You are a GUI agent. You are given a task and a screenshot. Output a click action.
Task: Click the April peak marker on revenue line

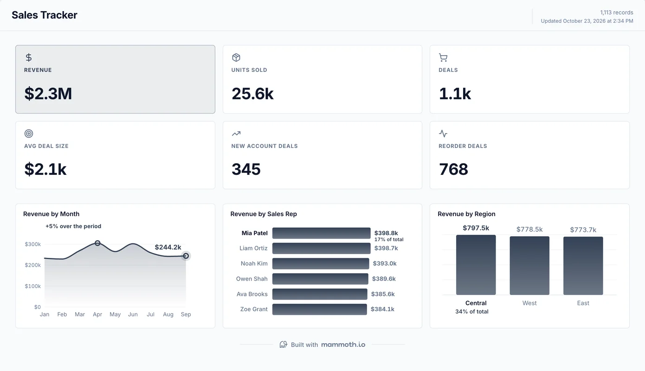[97, 243]
